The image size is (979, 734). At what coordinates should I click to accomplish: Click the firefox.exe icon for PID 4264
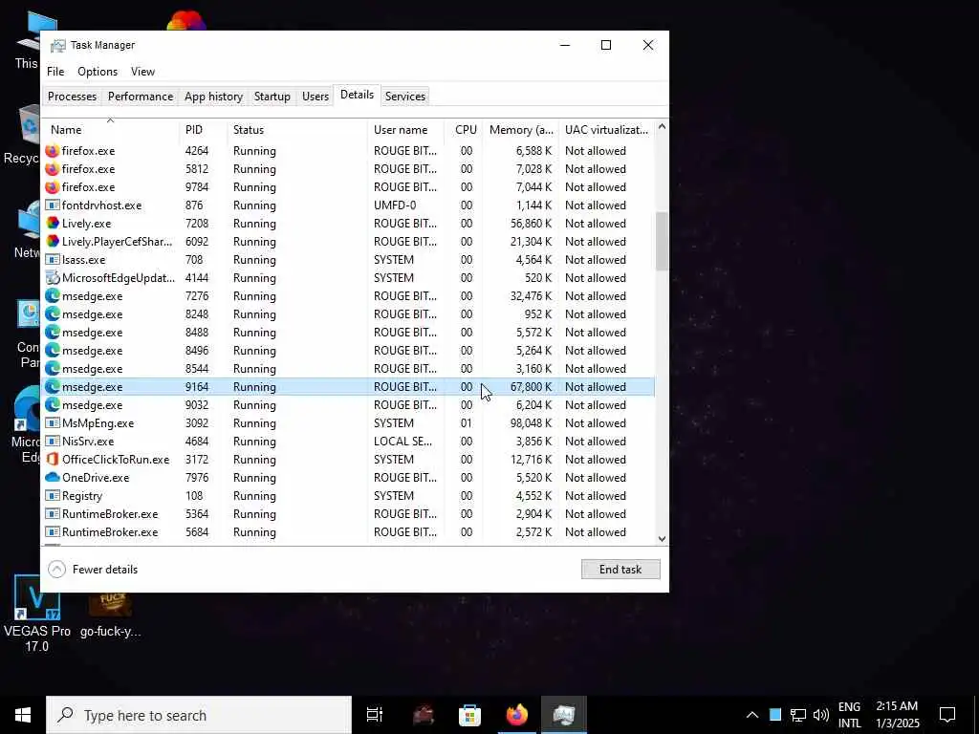(x=53, y=150)
